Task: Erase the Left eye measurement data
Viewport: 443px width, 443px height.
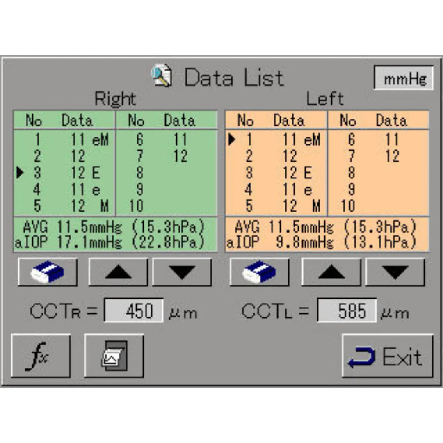Action: [259, 272]
